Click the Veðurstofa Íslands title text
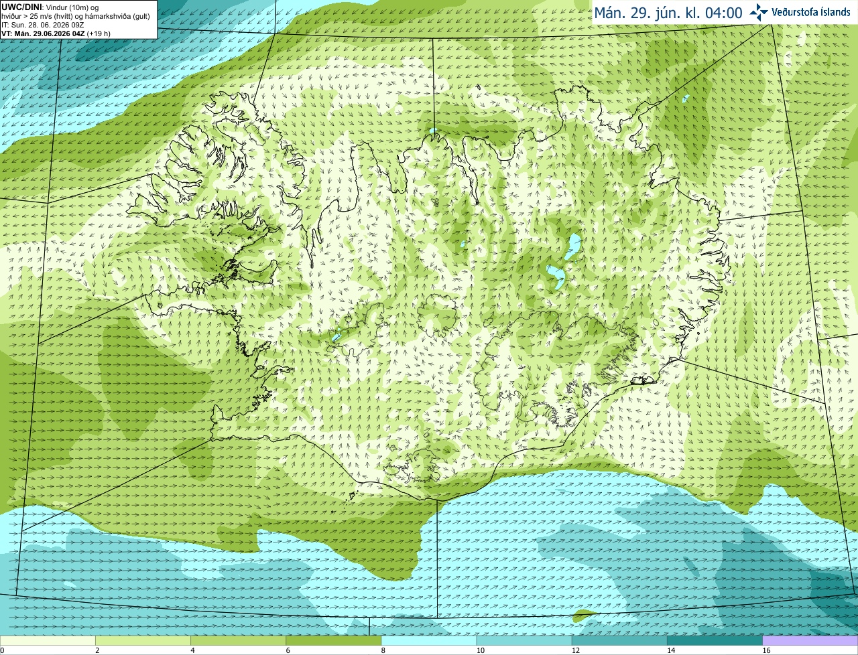This screenshot has height=655, width=858. point(811,12)
